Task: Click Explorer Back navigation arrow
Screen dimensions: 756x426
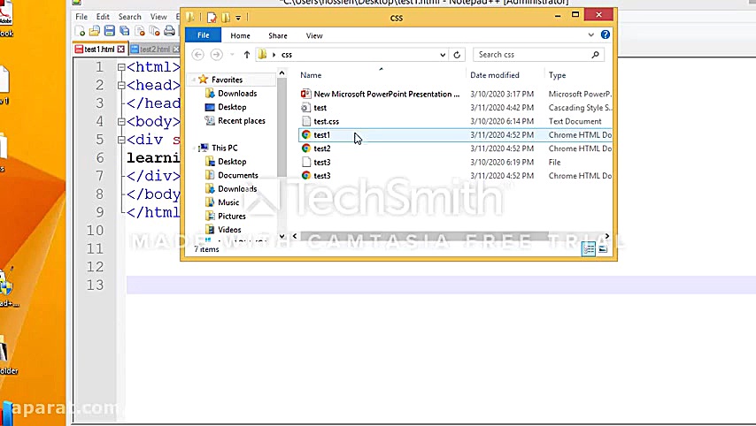Action: (197, 55)
